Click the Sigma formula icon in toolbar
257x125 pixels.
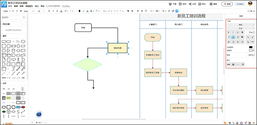click(x=146, y=11)
